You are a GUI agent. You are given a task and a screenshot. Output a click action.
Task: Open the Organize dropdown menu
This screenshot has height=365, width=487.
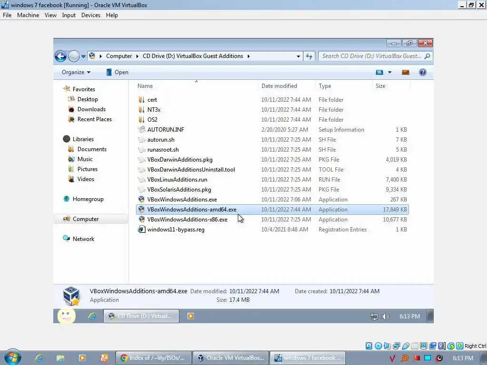[76, 72]
